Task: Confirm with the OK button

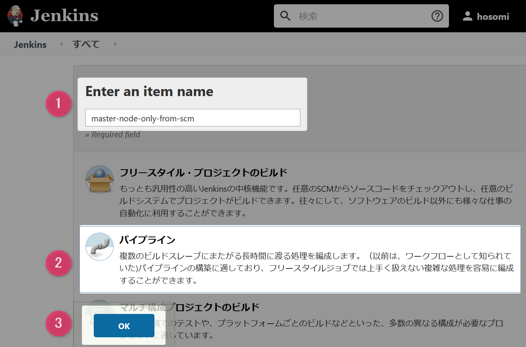Action: coord(124,326)
